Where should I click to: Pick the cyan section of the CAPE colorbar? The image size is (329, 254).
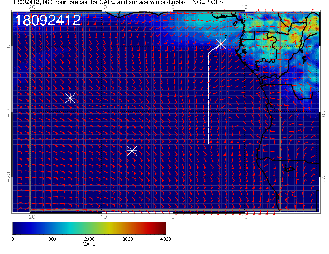[x=70, y=228]
